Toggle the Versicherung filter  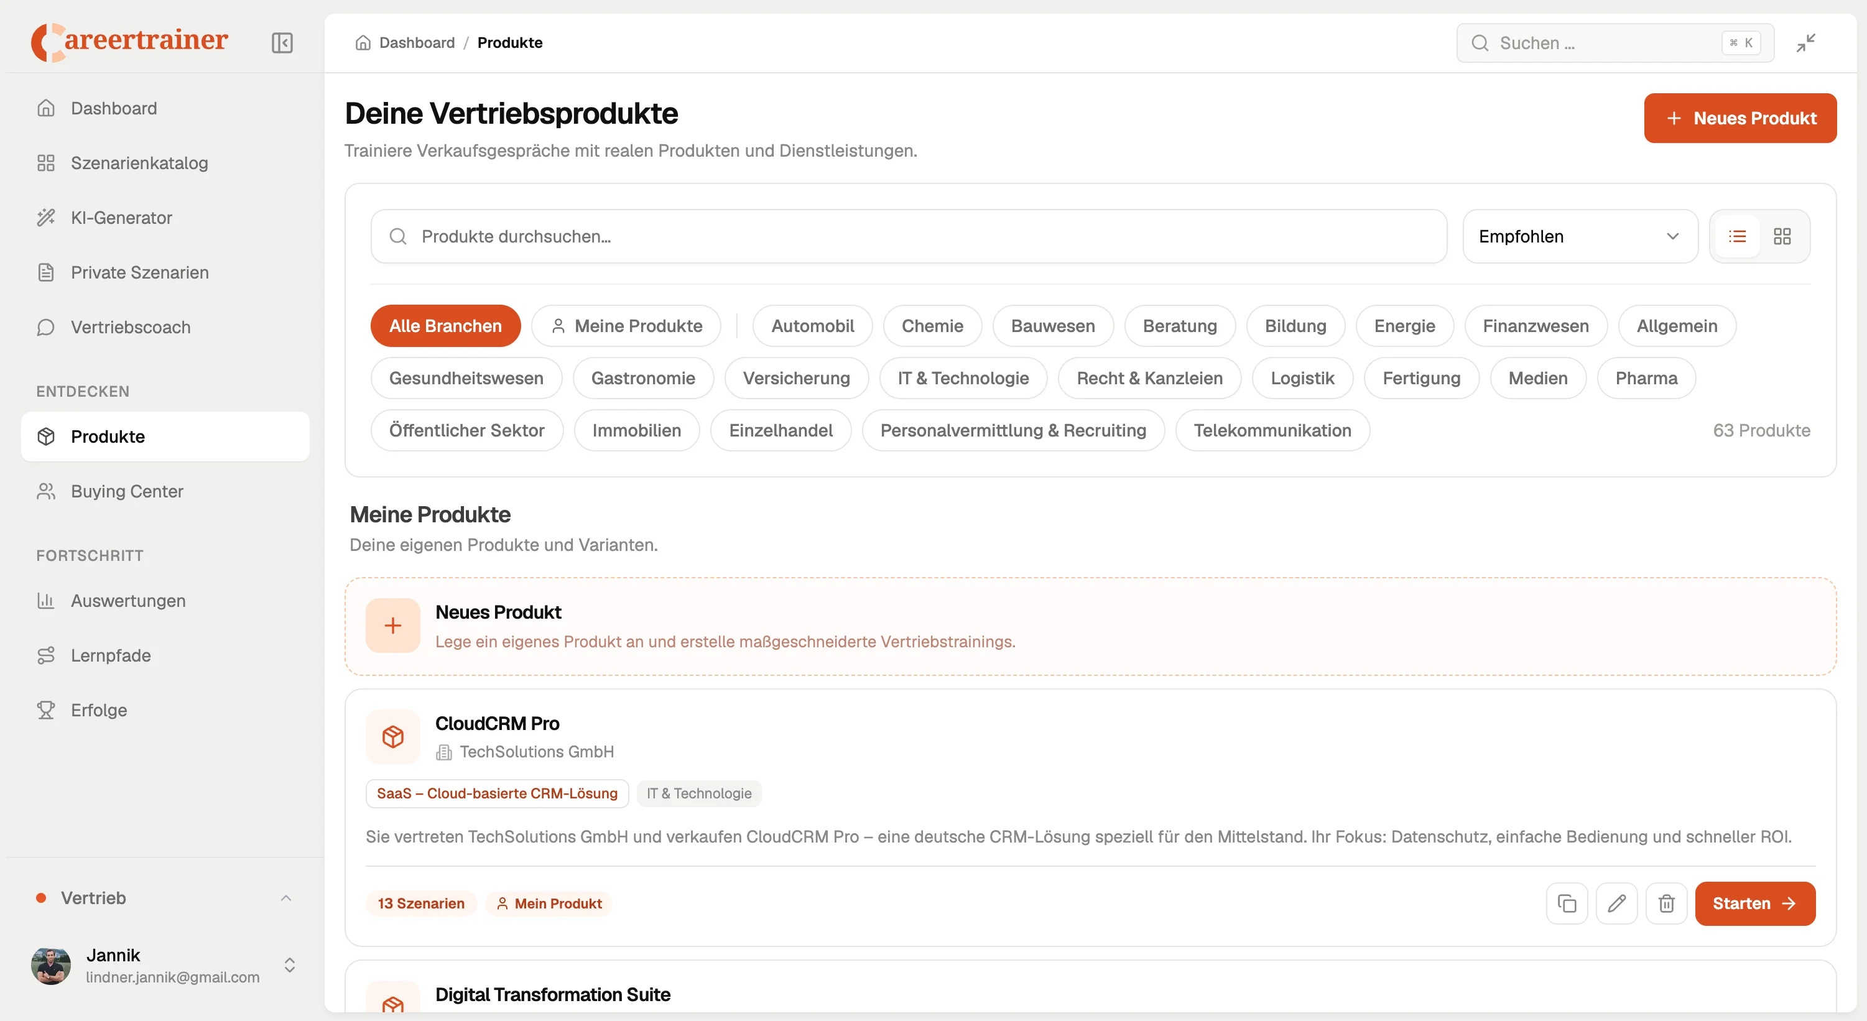click(797, 378)
